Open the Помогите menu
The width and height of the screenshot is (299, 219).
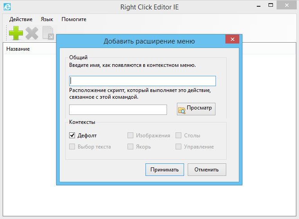[74, 19]
